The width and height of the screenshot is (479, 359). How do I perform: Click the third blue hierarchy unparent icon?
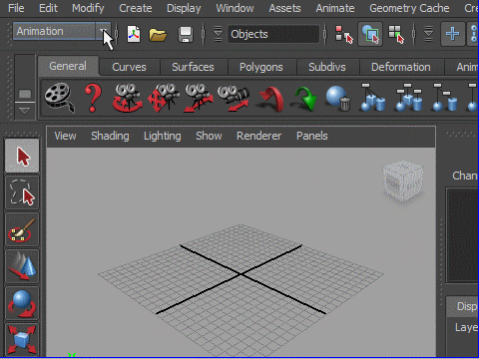pos(445,98)
